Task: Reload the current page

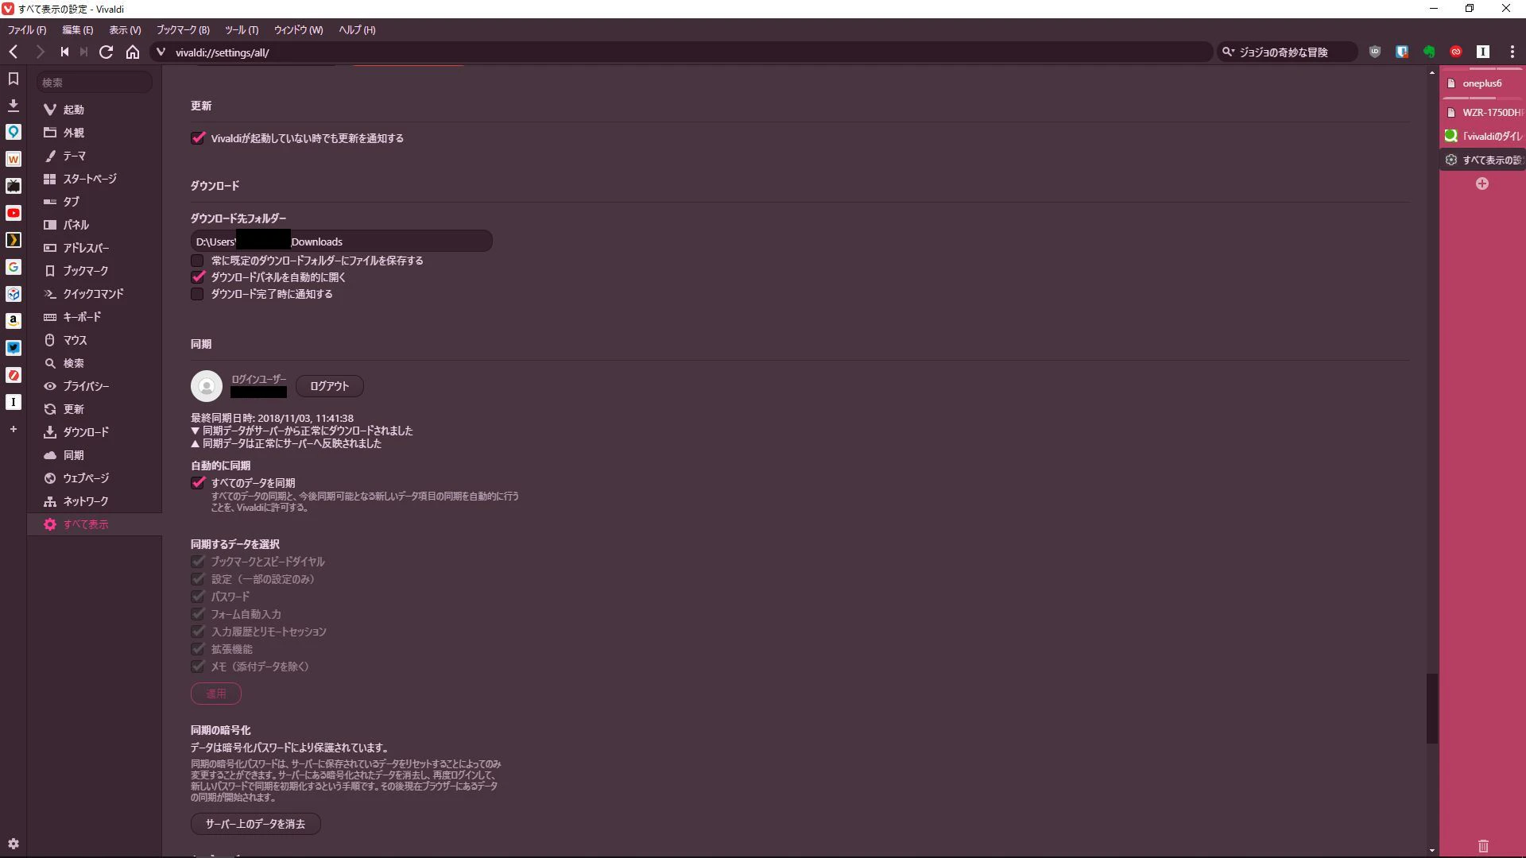Action: [x=106, y=52]
